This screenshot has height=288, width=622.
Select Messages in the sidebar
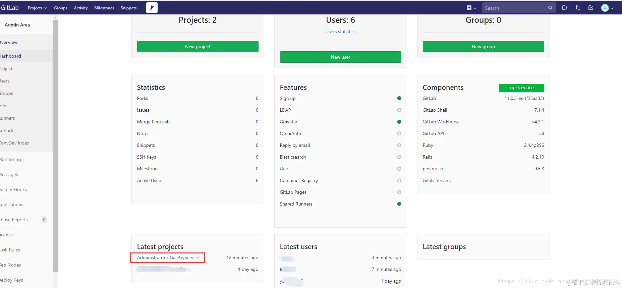click(26, 174)
